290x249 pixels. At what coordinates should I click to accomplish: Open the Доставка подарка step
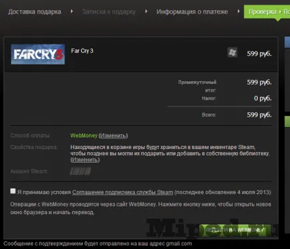coord(35,12)
